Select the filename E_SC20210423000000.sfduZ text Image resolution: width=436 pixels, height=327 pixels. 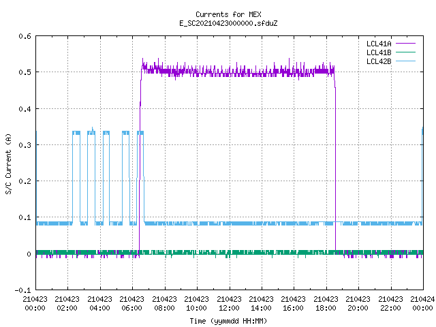pos(228,23)
